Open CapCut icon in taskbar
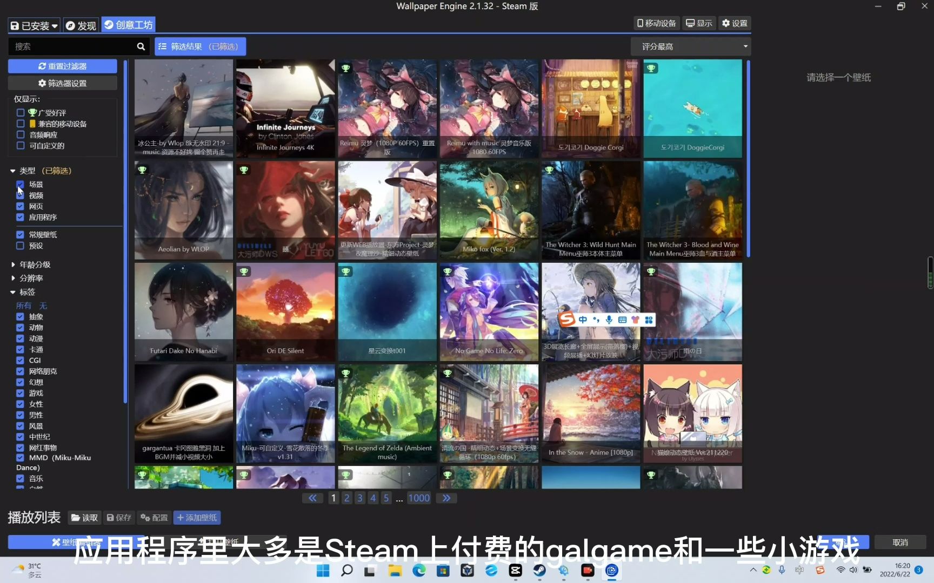Image resolution: width=934 pixels, height=583 pixels. [x=515, y=571]
